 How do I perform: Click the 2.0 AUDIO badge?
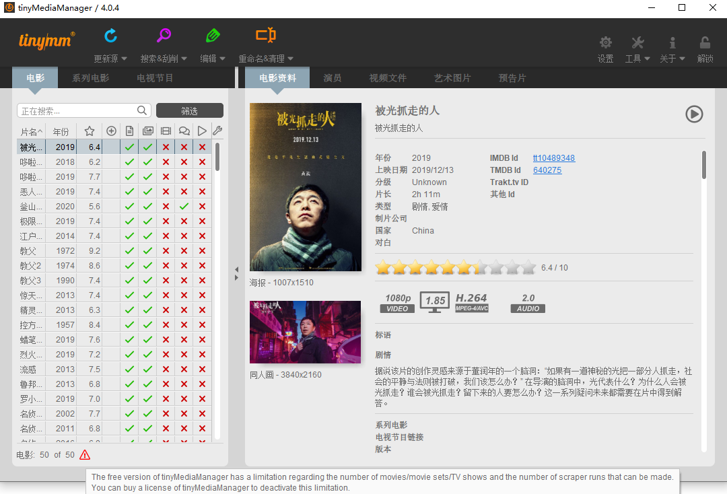(x=528, y=303)
